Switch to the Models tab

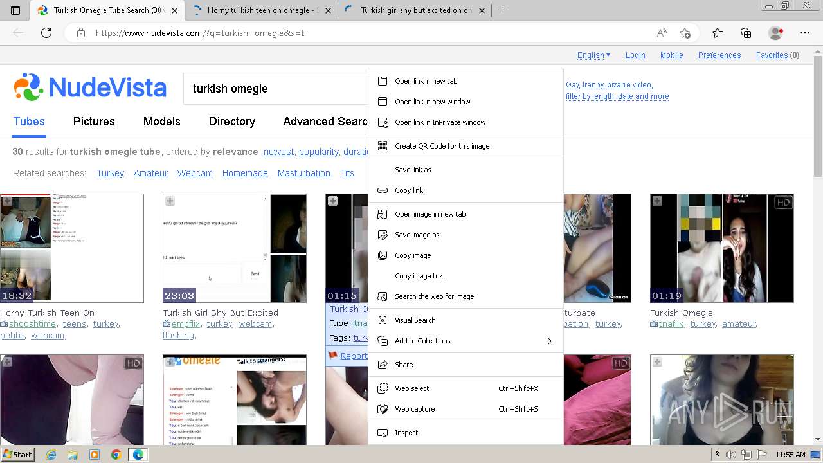tap(161, 122)
